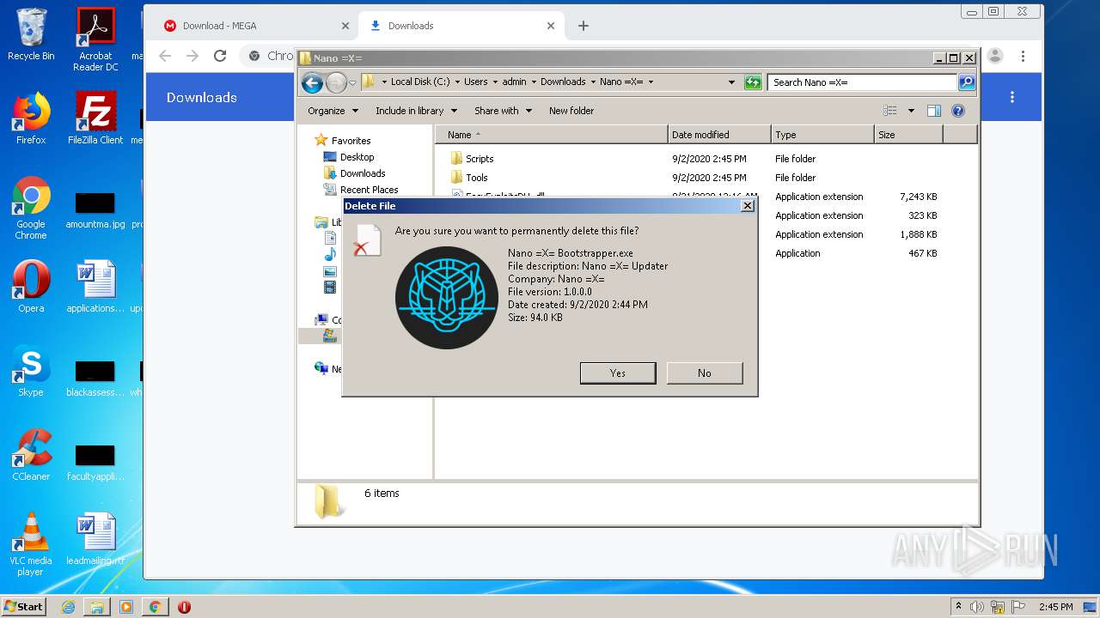Select Downloads under Favorites
The width and height of the screenshot is (1100, 618).
coord(363,173)
